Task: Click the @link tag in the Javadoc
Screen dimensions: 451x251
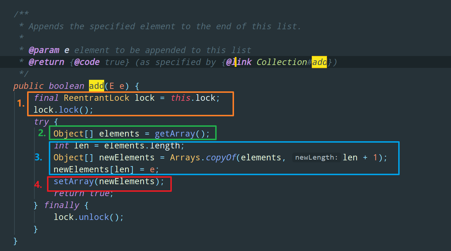Action: [x=239, y=62]
